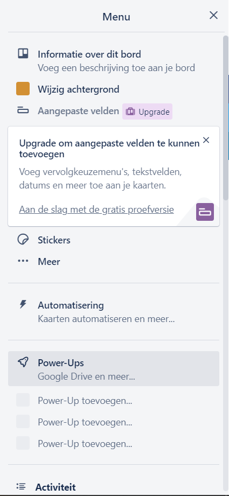Click the three-dot Meer icon

(23, 261)
